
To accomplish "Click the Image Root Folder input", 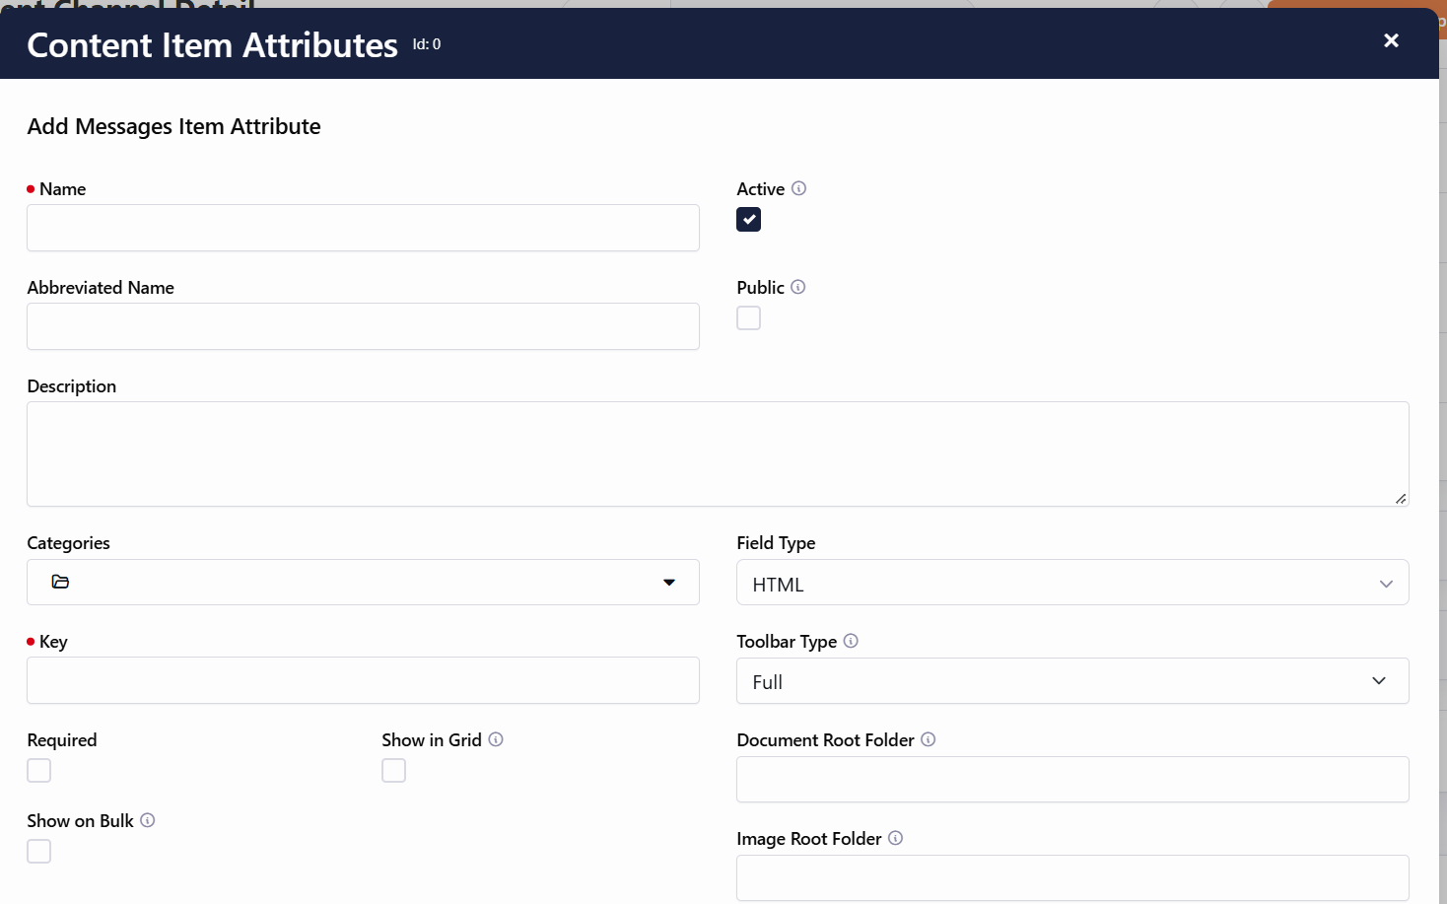I will coord(1072,877).
